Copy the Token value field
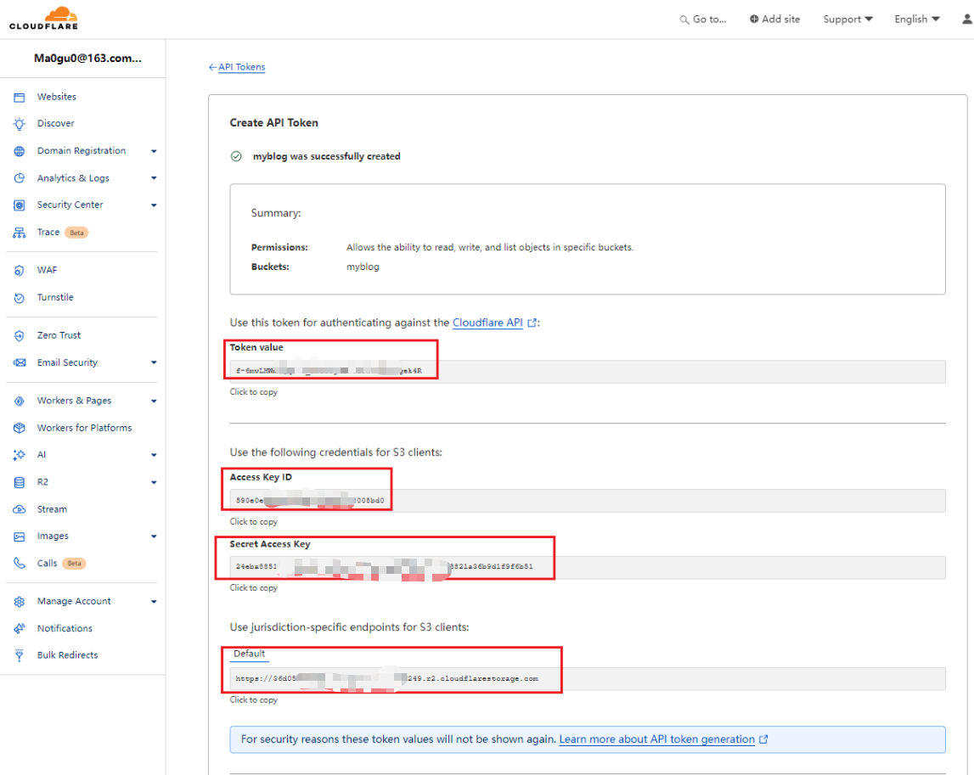974x775 pixels. coord(587,371)
